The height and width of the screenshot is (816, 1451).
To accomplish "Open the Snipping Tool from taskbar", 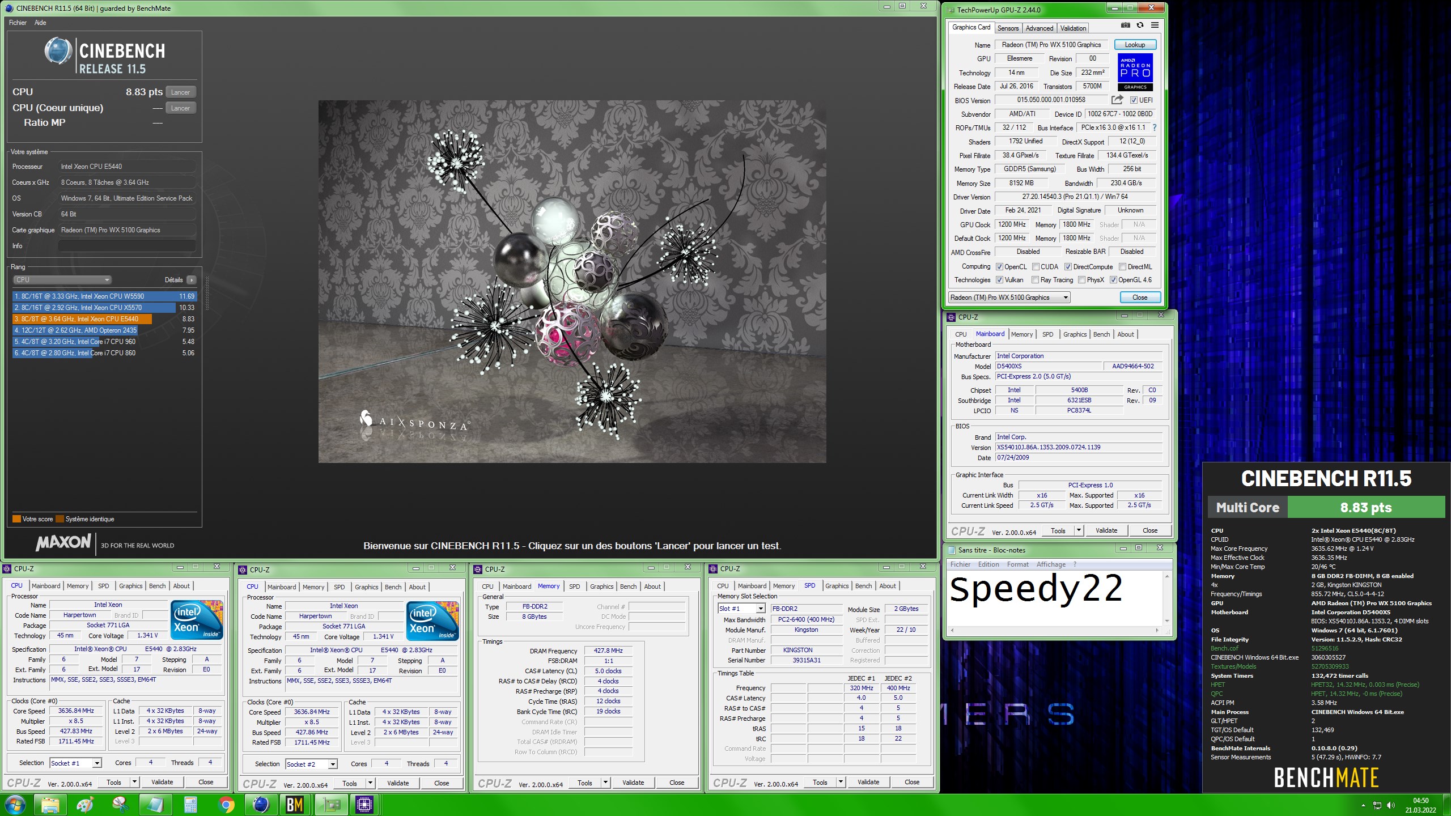I will [x=120, y=805].
